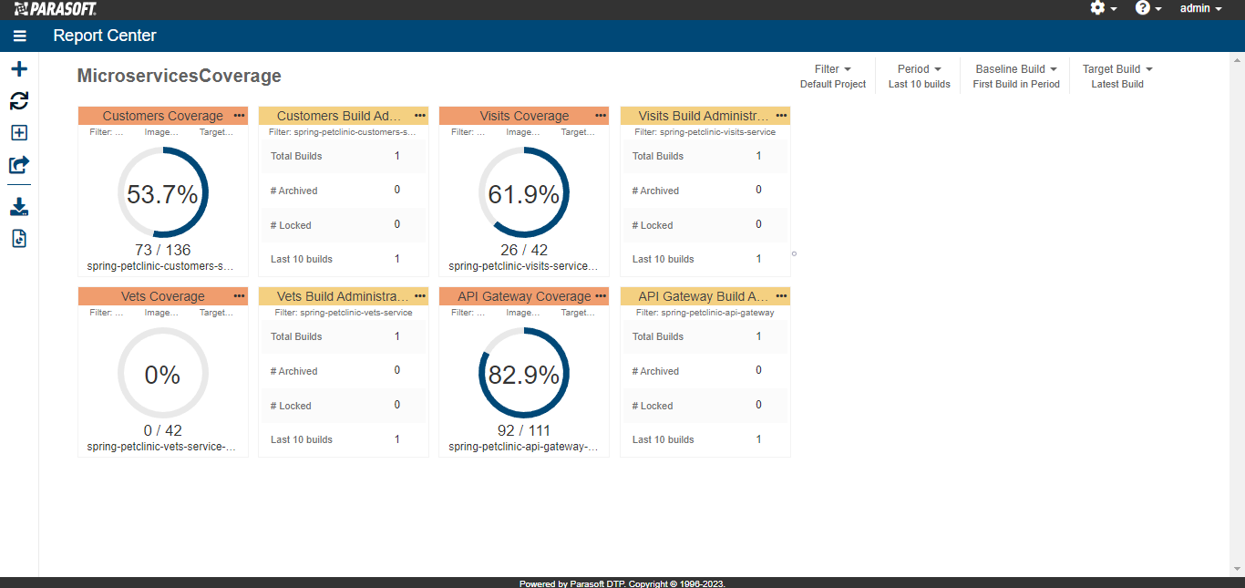Click the 61.9% Visits coverage donut chart

(524, 193)
